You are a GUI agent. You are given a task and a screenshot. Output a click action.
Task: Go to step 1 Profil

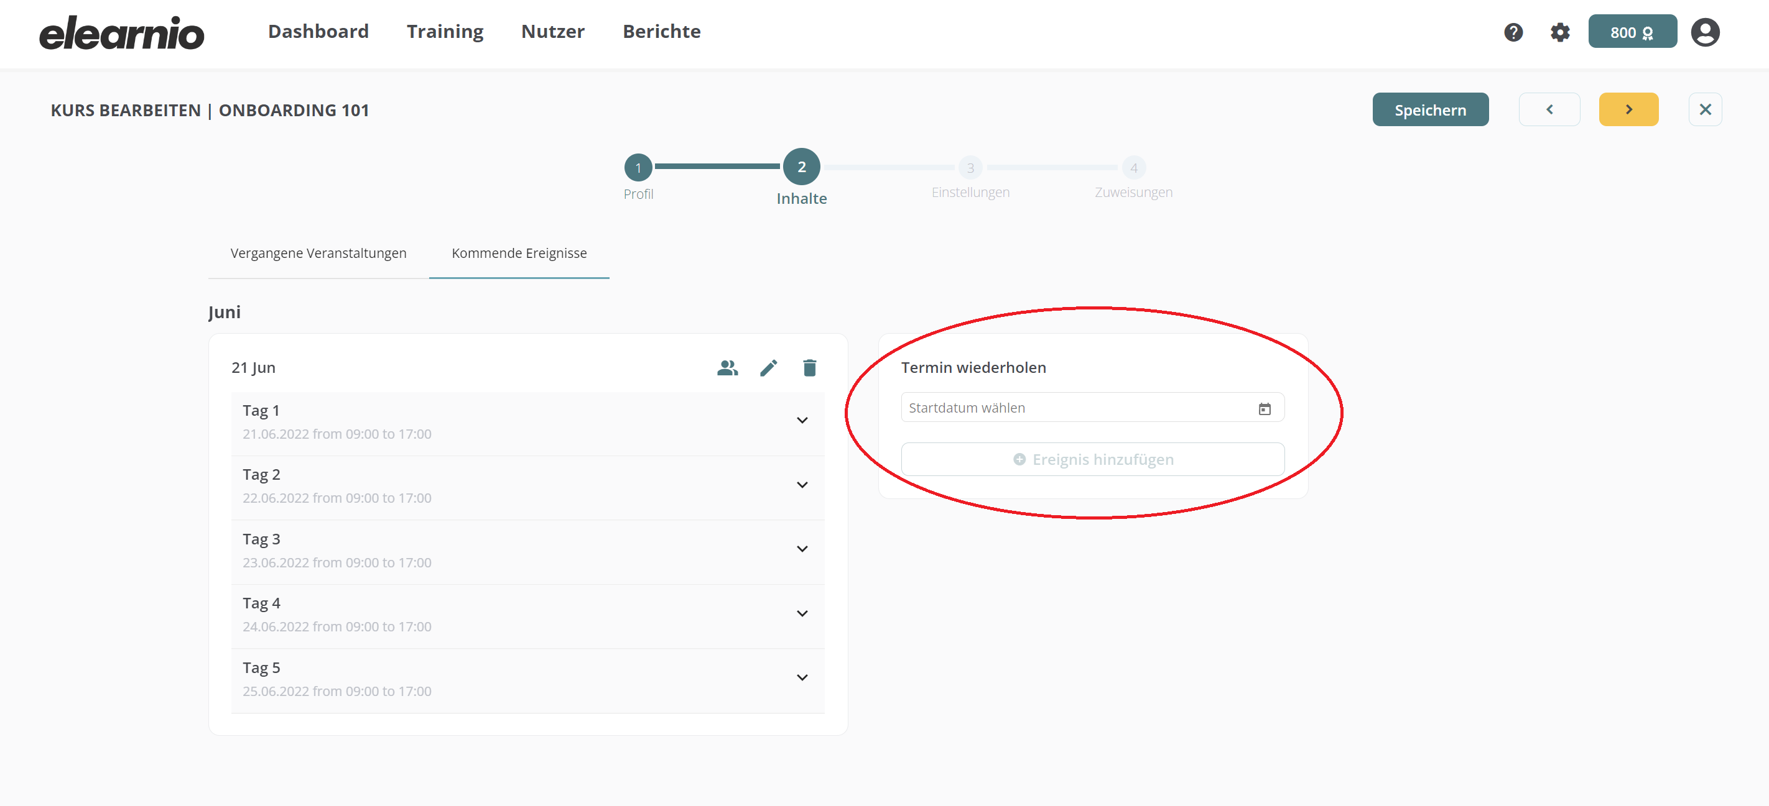click(x=638, y=167)
